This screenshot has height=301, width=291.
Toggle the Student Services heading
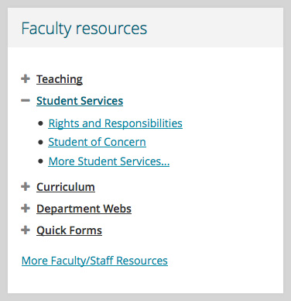[80, 101]
